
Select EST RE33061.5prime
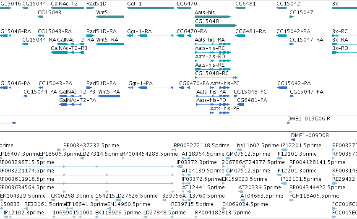(x=26, y=209)
